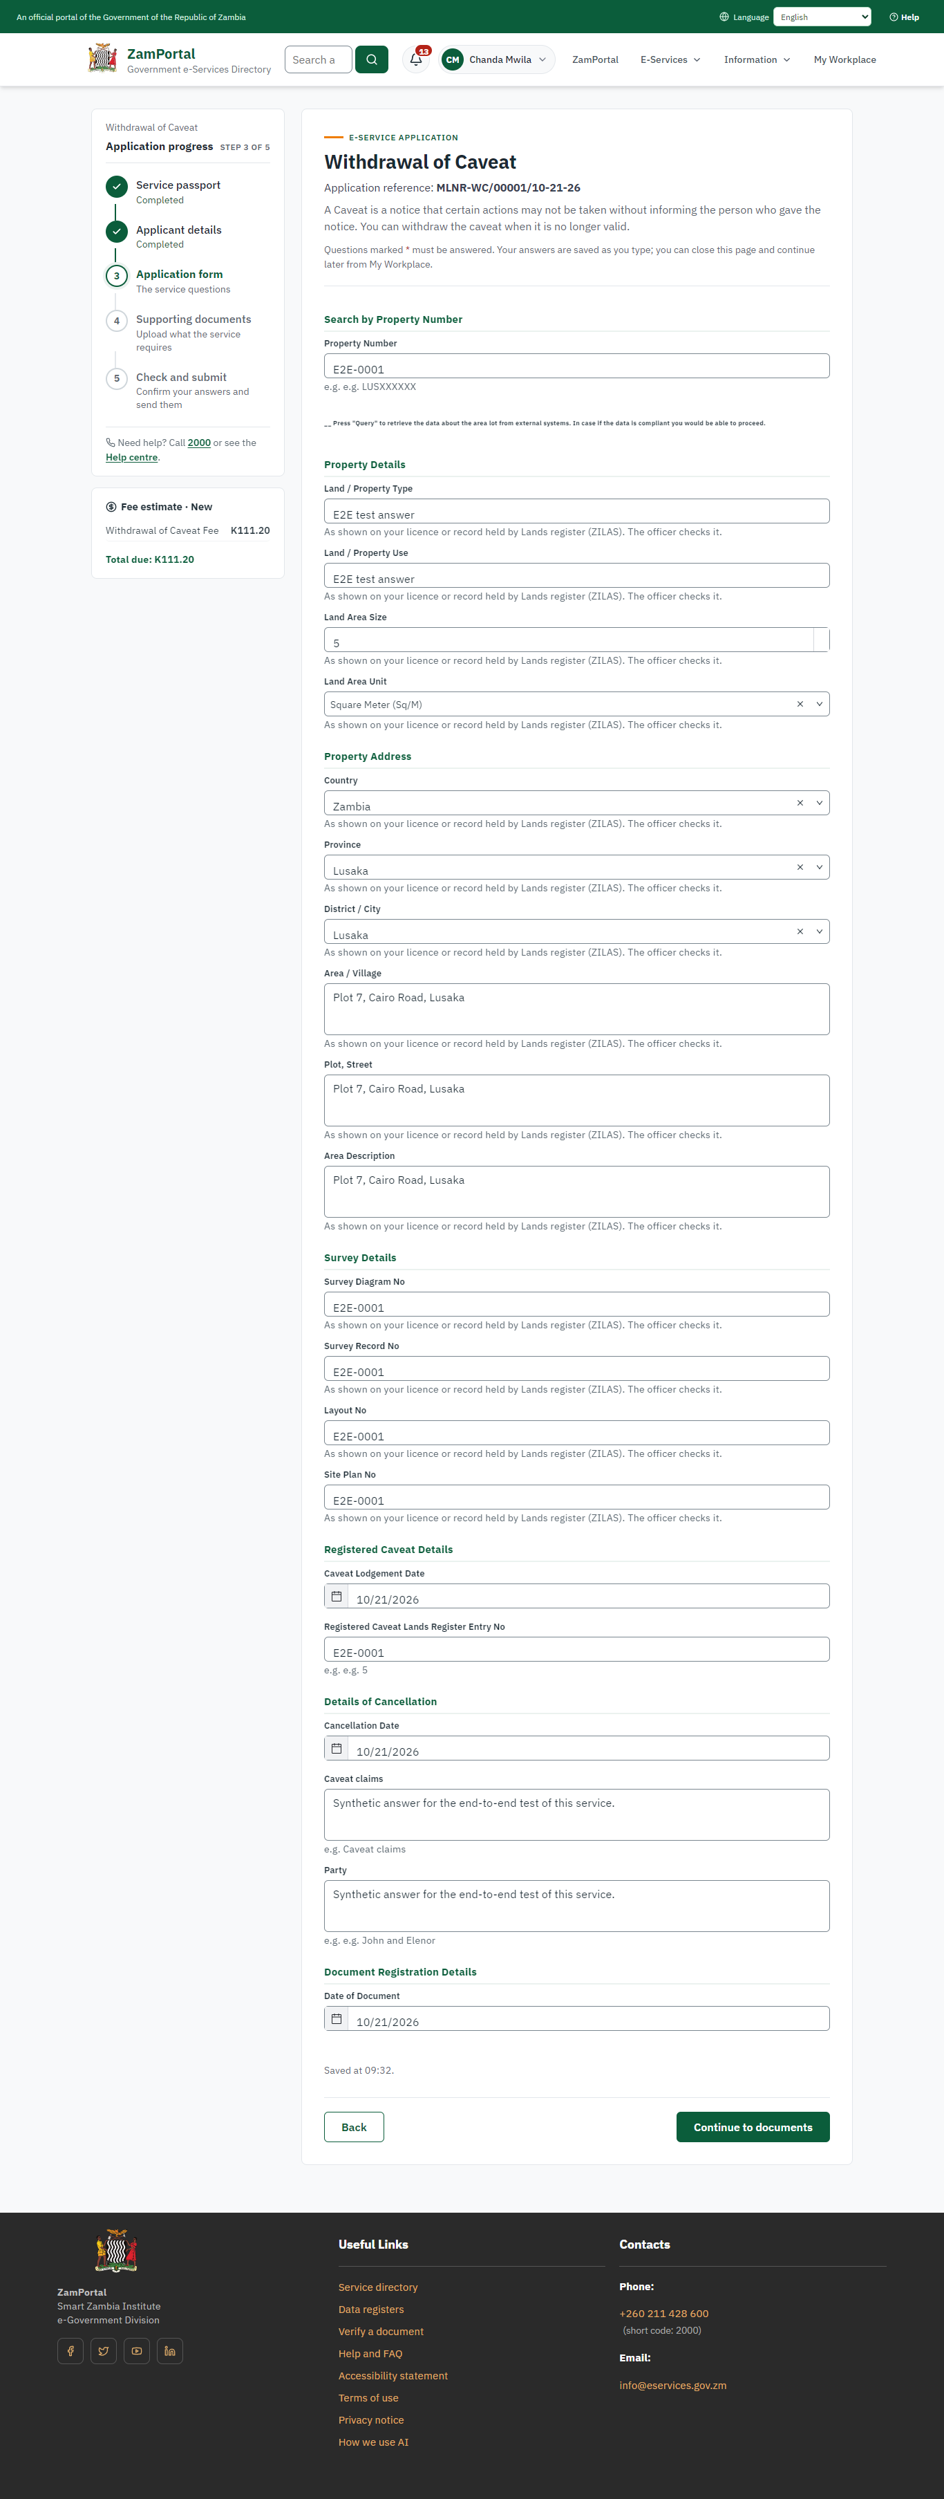Clear the Land Area Unit selection
This screenshot has height=2499, width=944.
click(800, 705)
